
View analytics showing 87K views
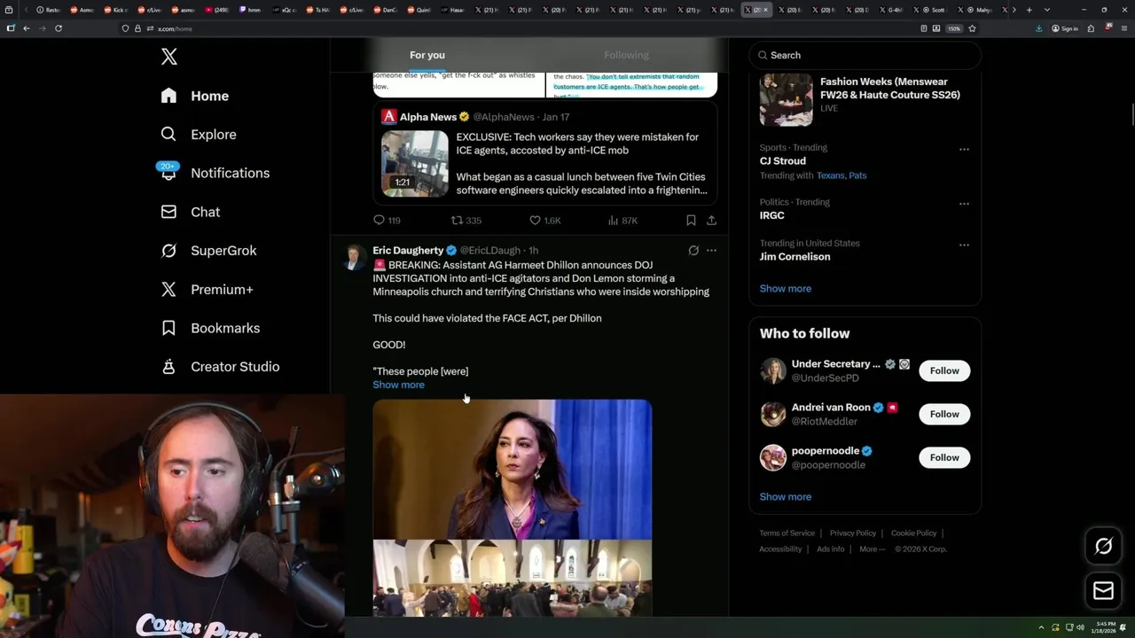tap(622, 220)
